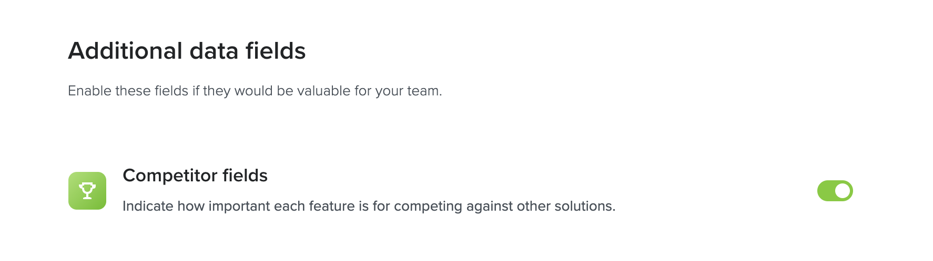Click the word 'Additional' in the page heading
Image resolution: width=933 pixels, height=261 pixels.
coord(125,51)
